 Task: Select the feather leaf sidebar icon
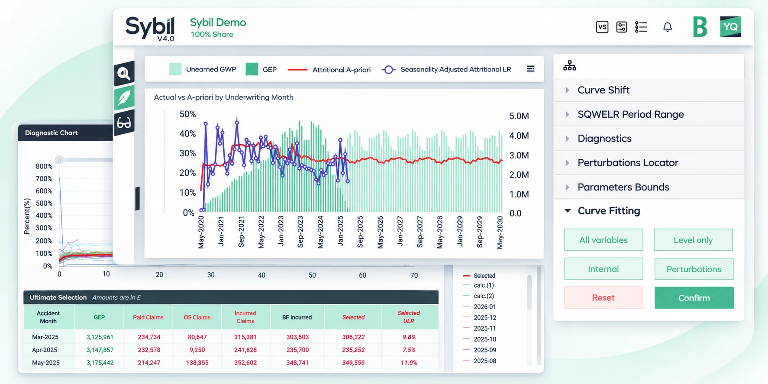[x=124, y=98]
